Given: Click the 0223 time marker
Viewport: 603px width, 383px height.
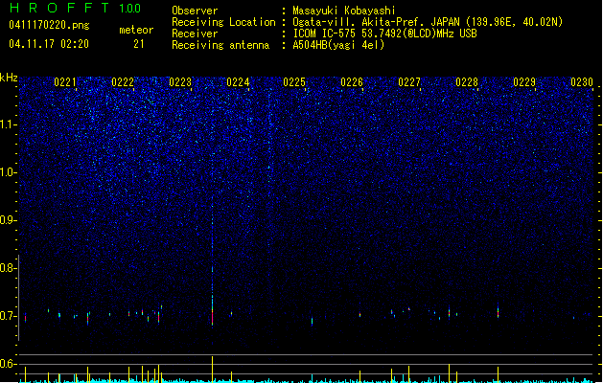Looking at the screenshot, I should coord(180,82).
